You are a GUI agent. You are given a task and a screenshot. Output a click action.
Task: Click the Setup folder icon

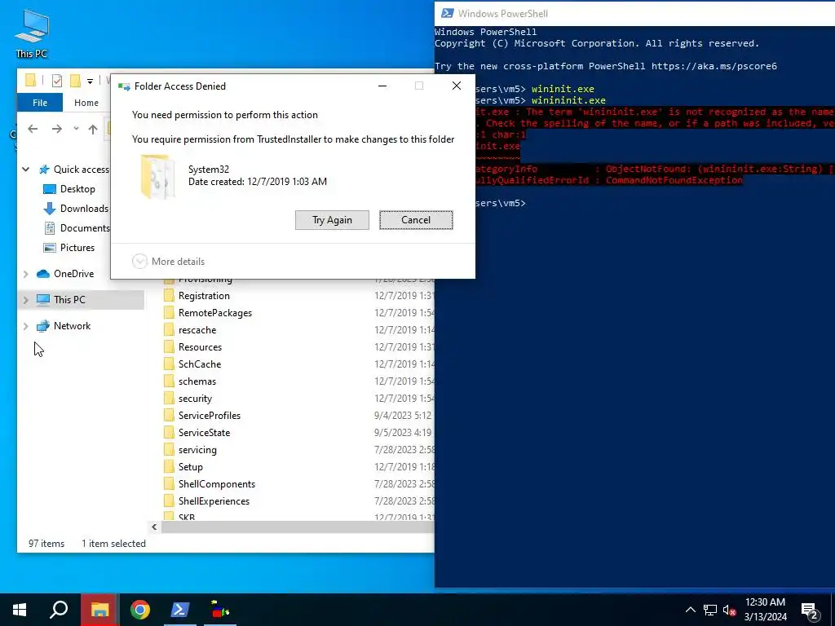pyautogui.click(x=169, y=467)
